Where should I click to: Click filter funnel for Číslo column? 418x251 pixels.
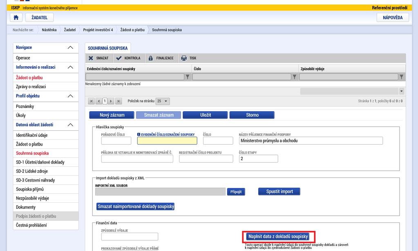tap(295, 77)
